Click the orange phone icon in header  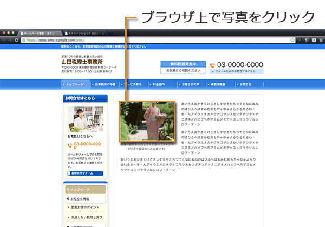click(212, 65)
